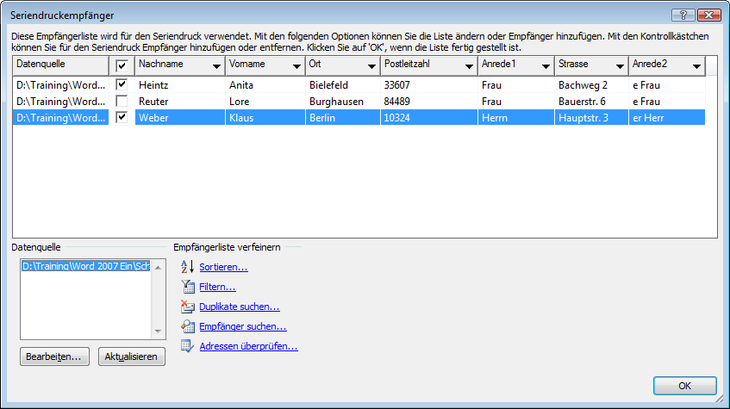This screenshot has width=730, height=409.
Task: Click the address check icon beside Adressen überprüfen
Action: [x=188, y=346]
